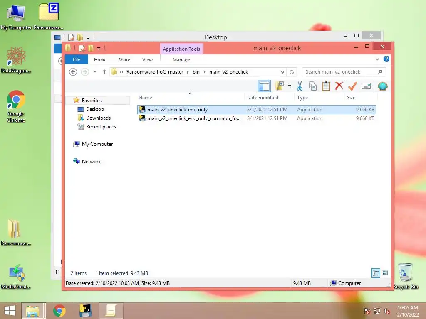
Task: Click the Search main_v2_oneclick field
Action: pos(344,72)
